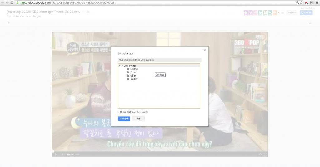Click the second purple collaborator avatar

[x=251, y=13]
